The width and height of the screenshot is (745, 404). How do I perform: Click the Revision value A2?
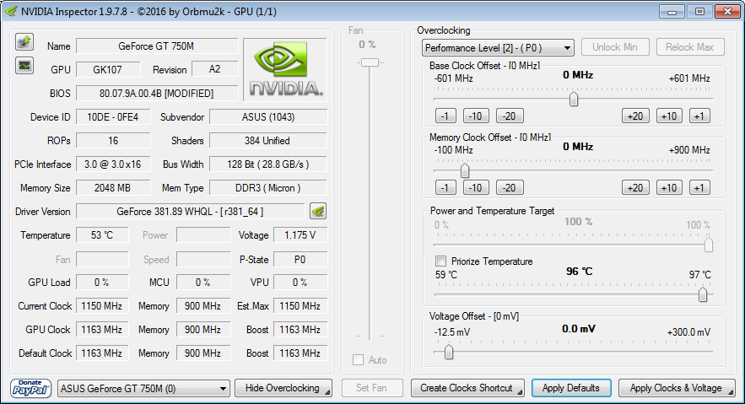tap(215, 69)
